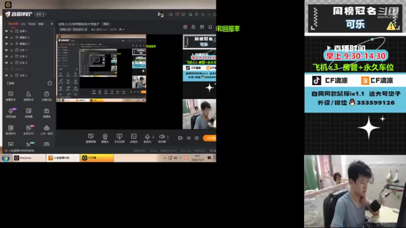Collapse the 工具箱 toolbox section

click(x=50, y=83)
